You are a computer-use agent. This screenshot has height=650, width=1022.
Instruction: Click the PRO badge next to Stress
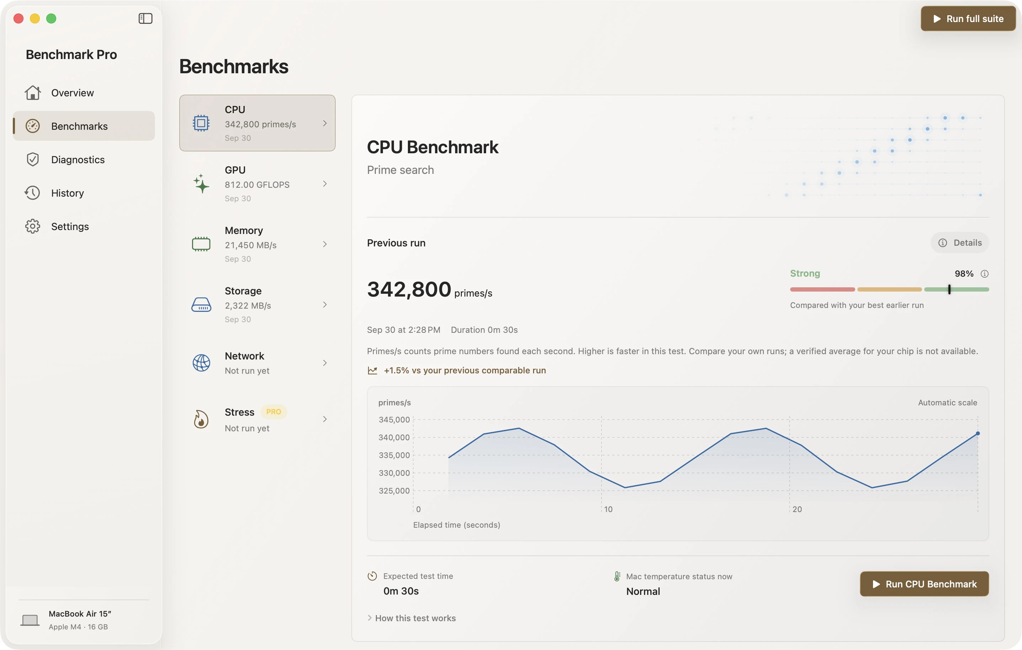(x=273, y=411)
